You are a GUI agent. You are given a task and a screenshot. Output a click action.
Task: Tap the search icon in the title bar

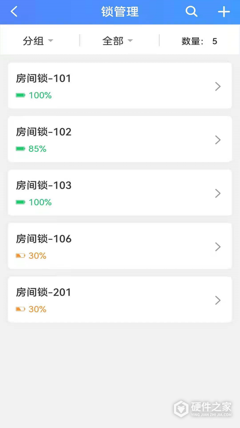click(191, 12)
